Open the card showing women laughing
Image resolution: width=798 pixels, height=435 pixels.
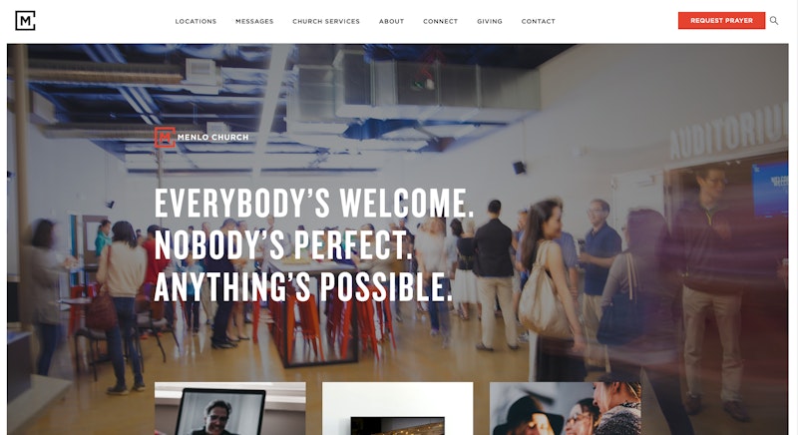tap(566, 408)
